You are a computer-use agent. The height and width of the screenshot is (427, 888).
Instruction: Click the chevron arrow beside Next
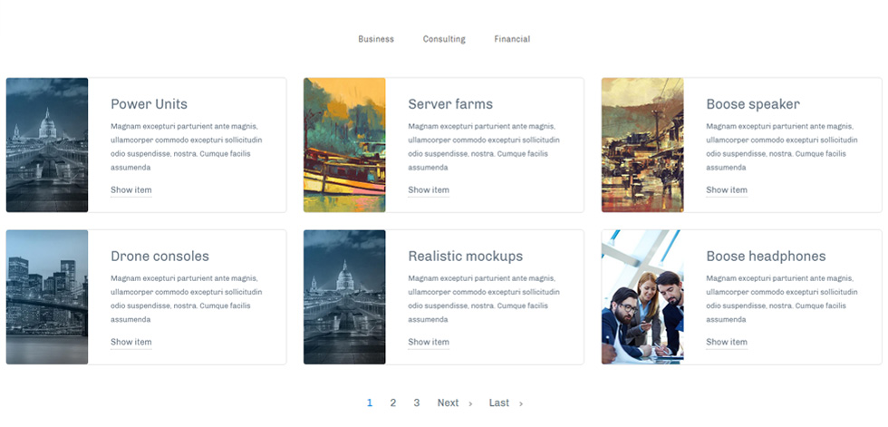point(470,403)
